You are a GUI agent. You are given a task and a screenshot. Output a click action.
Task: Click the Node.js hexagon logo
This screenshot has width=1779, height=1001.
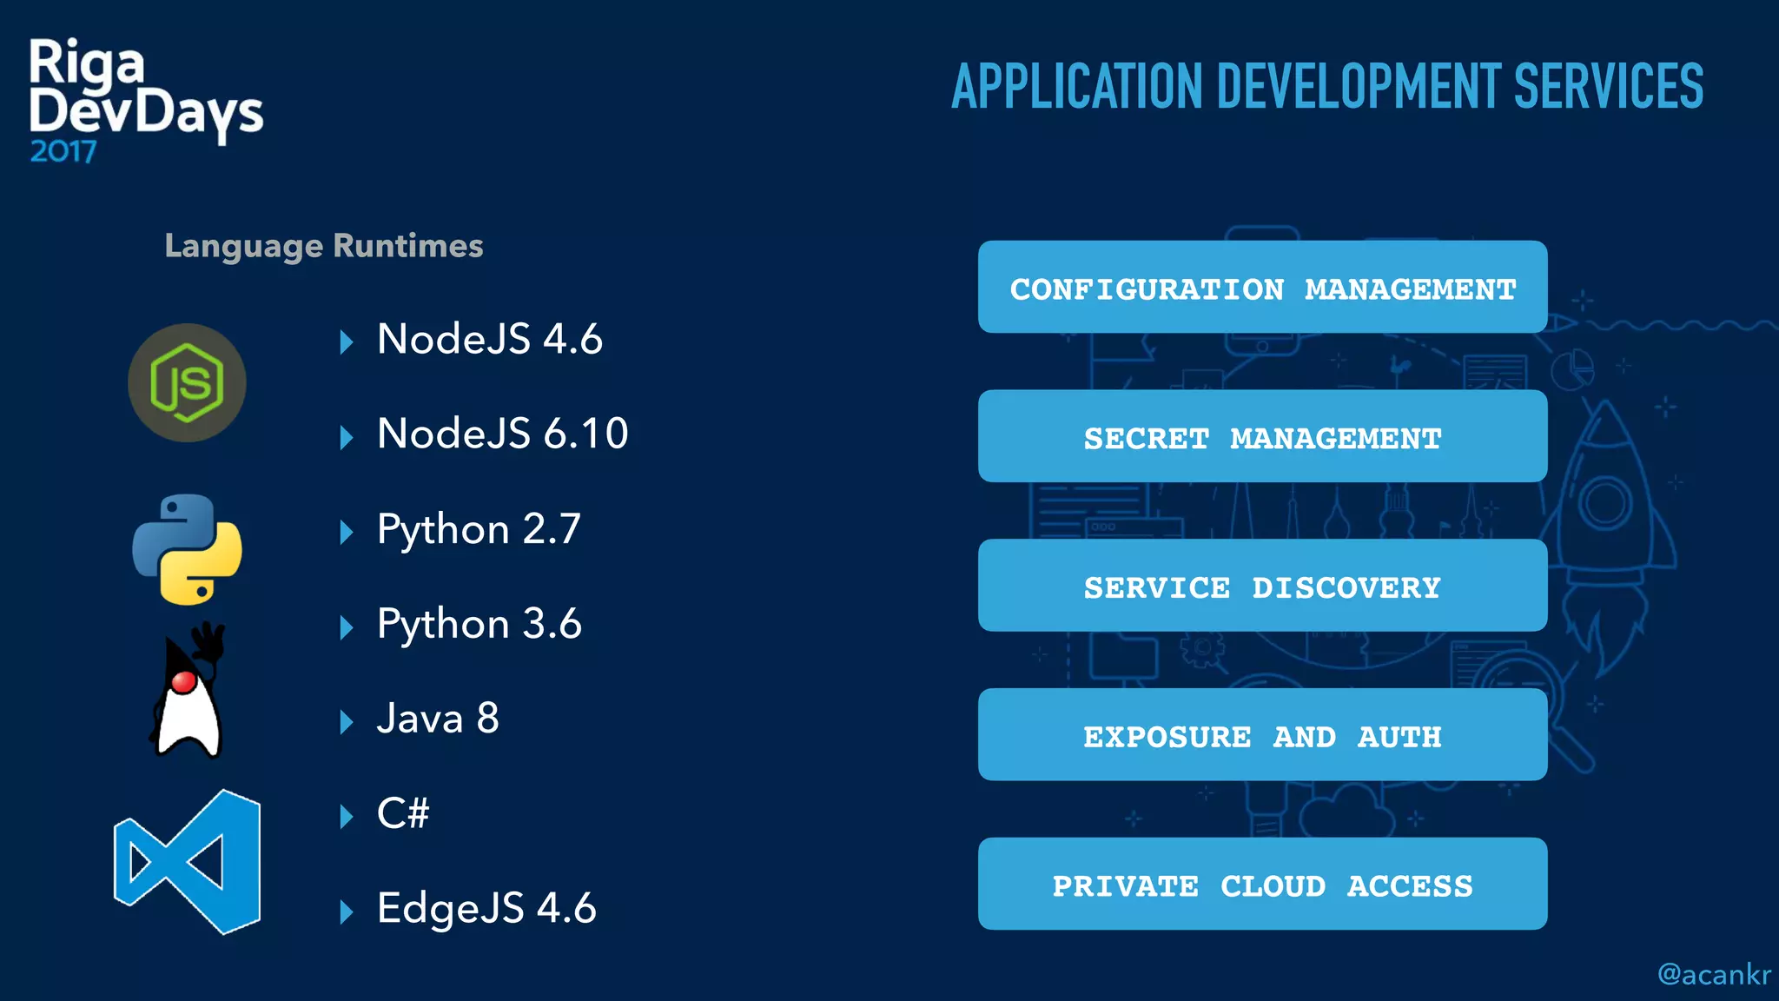(187, 382)
